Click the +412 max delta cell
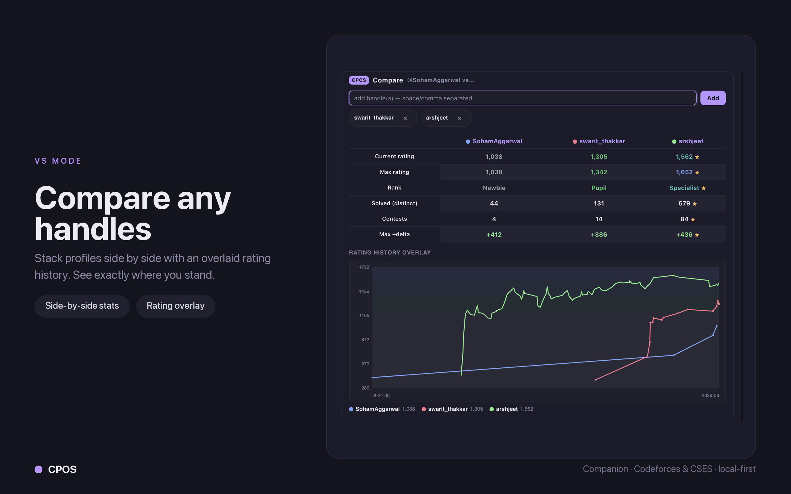The image size is (791, 494). [494, 235]
